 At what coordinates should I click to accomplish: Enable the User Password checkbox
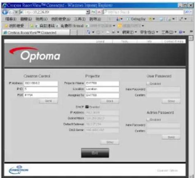148,83
